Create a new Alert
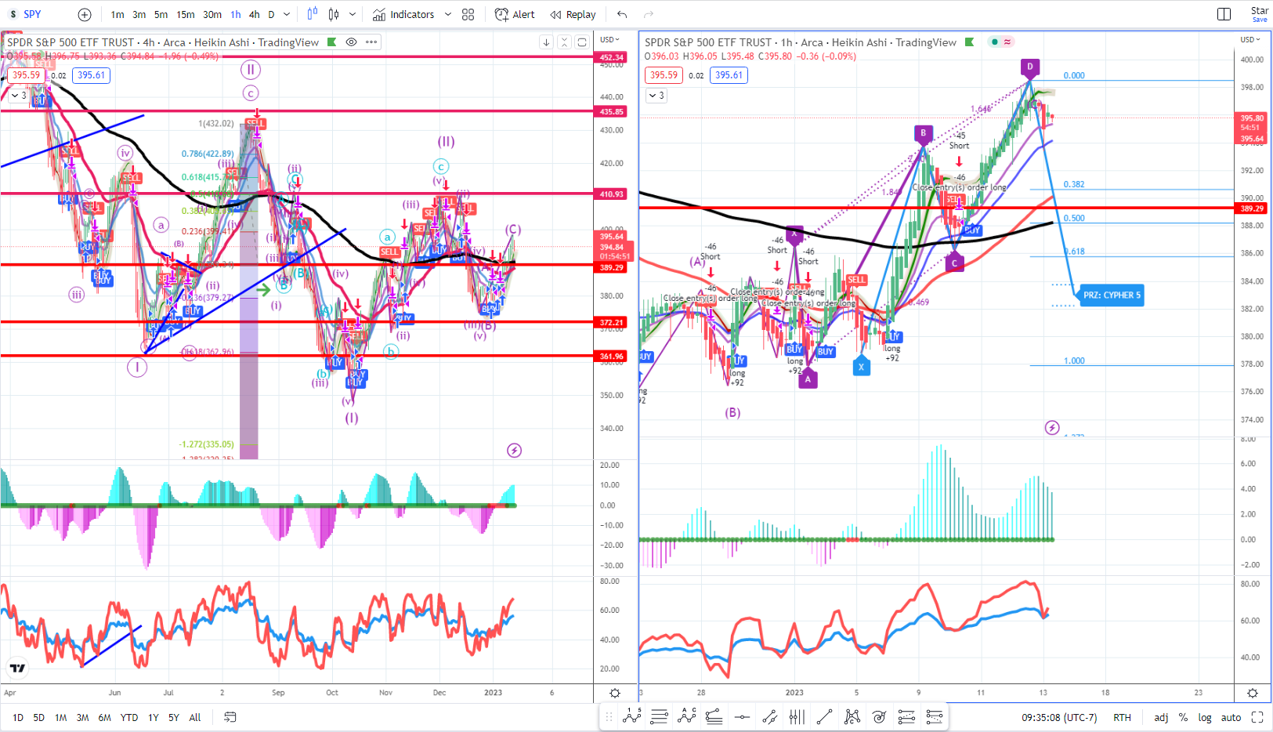 point(515,14)
